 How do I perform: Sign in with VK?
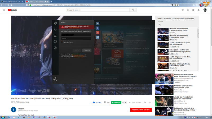click(98, 24)
